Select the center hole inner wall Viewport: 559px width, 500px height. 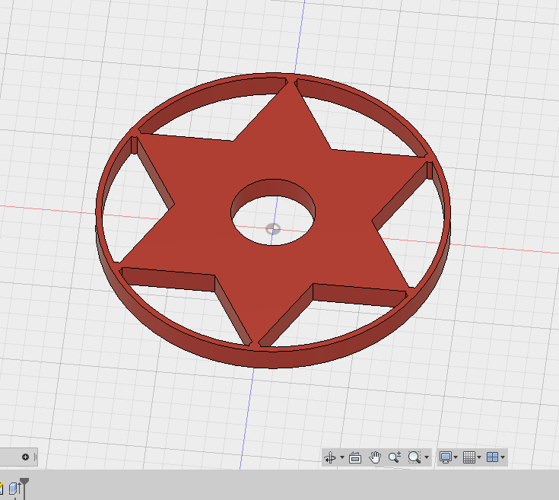pos(273,189)
